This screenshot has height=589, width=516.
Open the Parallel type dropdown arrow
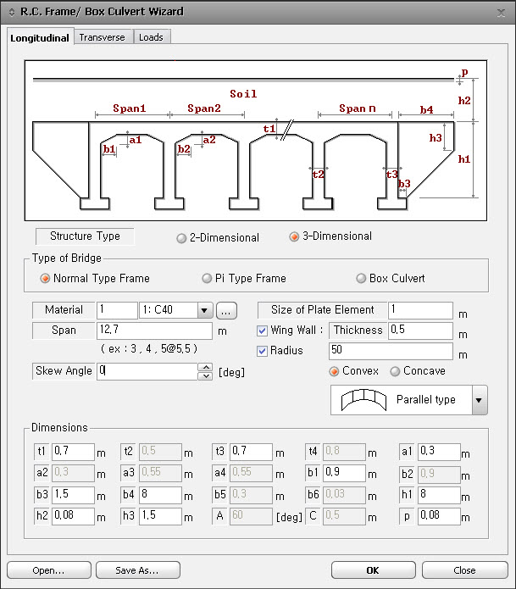point(480,399)
